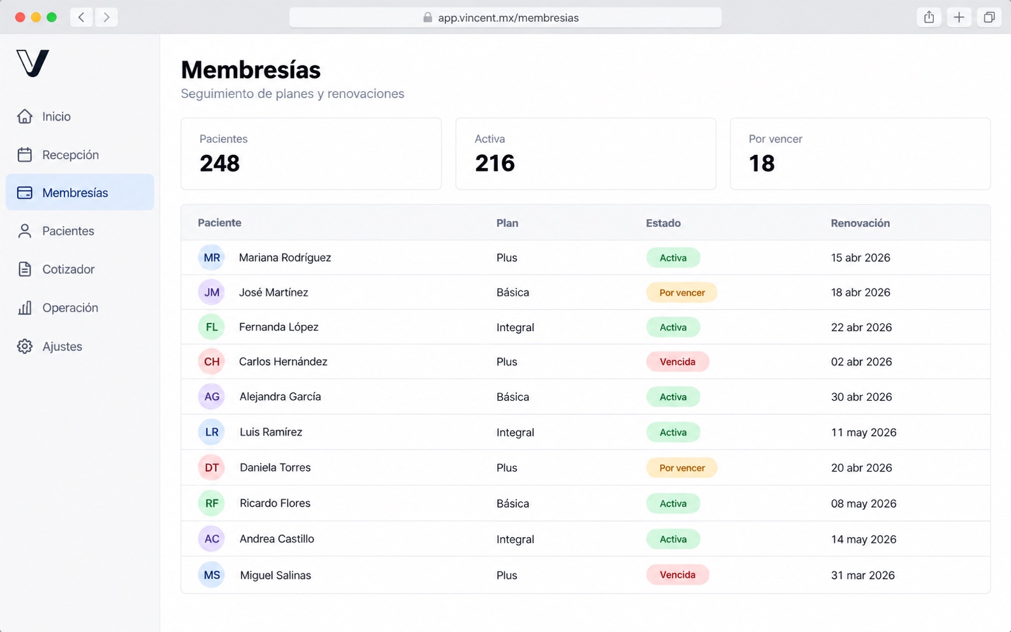The image size is (1011, 632).
Task: Select the name Alejandra García
Action: pos(280,396)
